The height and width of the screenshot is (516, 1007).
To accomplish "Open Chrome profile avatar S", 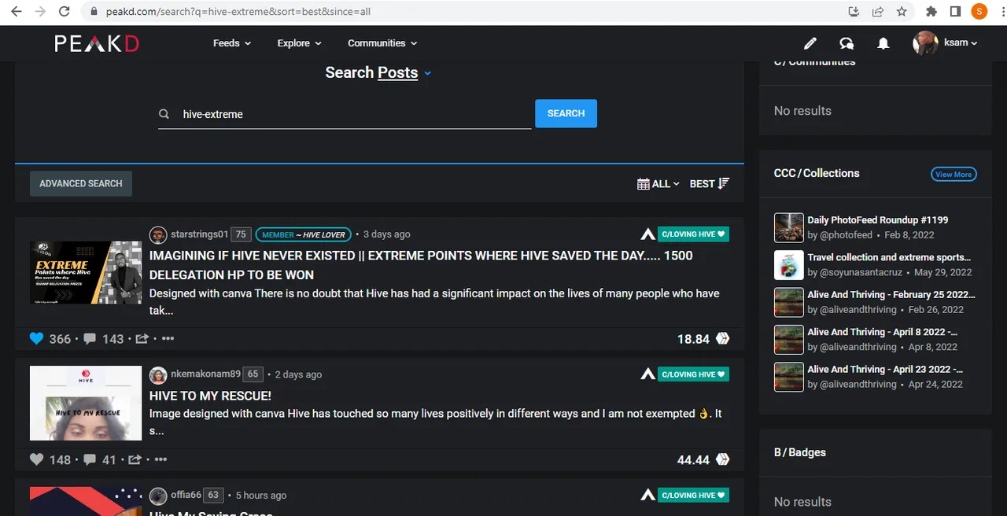I will pos(979,12).
